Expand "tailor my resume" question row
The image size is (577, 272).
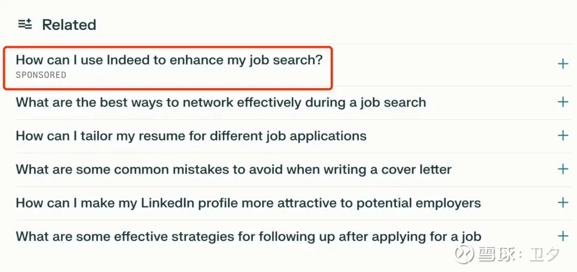tap(191, 136)
